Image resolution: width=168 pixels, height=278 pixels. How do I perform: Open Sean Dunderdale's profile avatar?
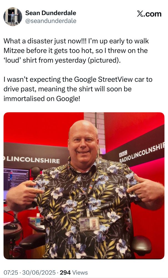coord(13,17)
